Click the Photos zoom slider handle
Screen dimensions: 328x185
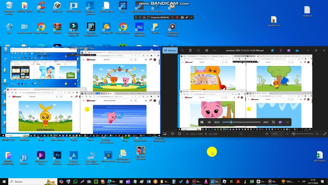(x=294, y=134)
